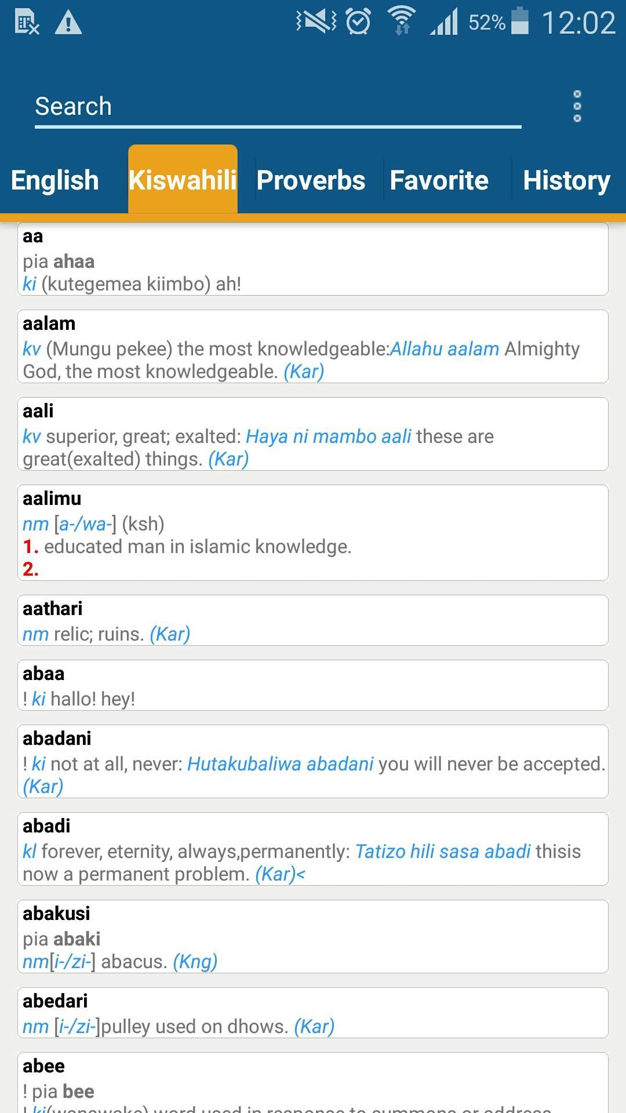Select the aathari entry card
The image size is (626, 1113).
tap(313, 620)
